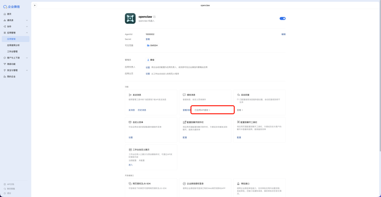Click the edit pencil icon beside openclaw name
This screenshot has width=381, height=197.
(x=155, y=17)
